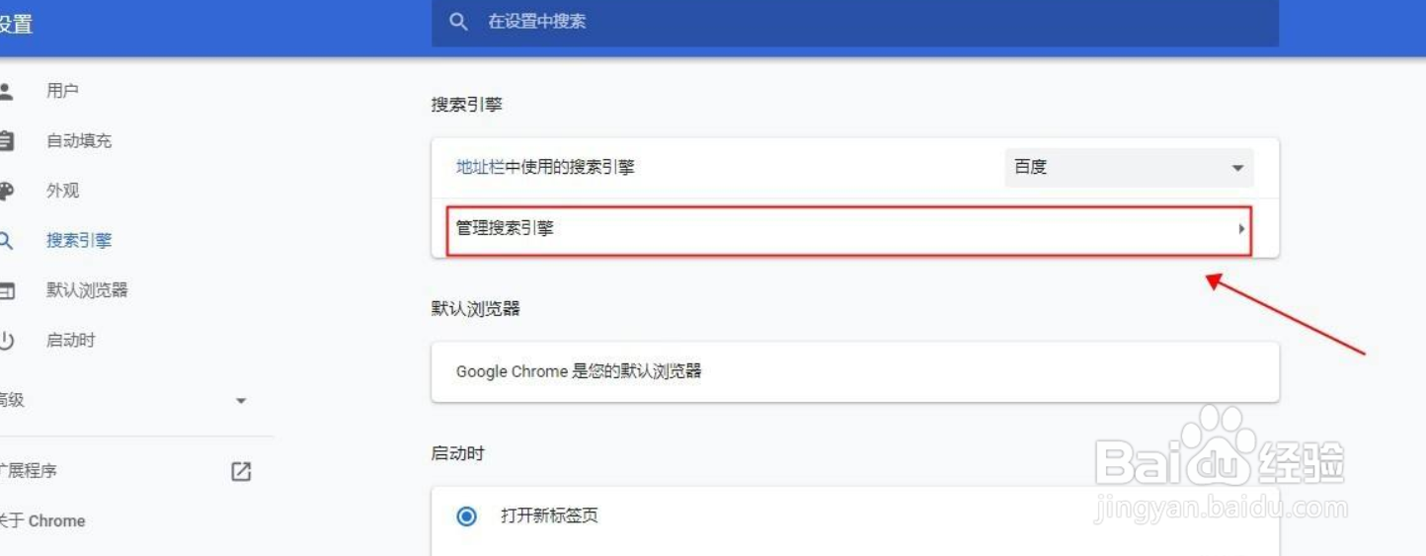Click the external link icon next to 扩展程序
Viewport: 1426px width, 556px height.
(x=241, y=471)
